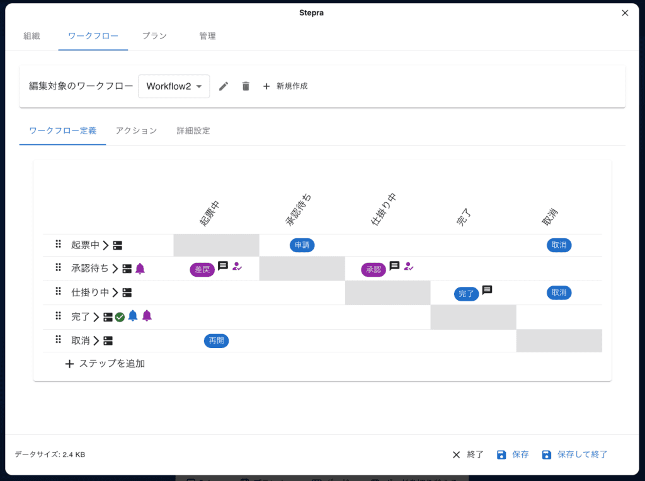
Task: Click the 承認待ち step name label
Action: tap(89, 269)
